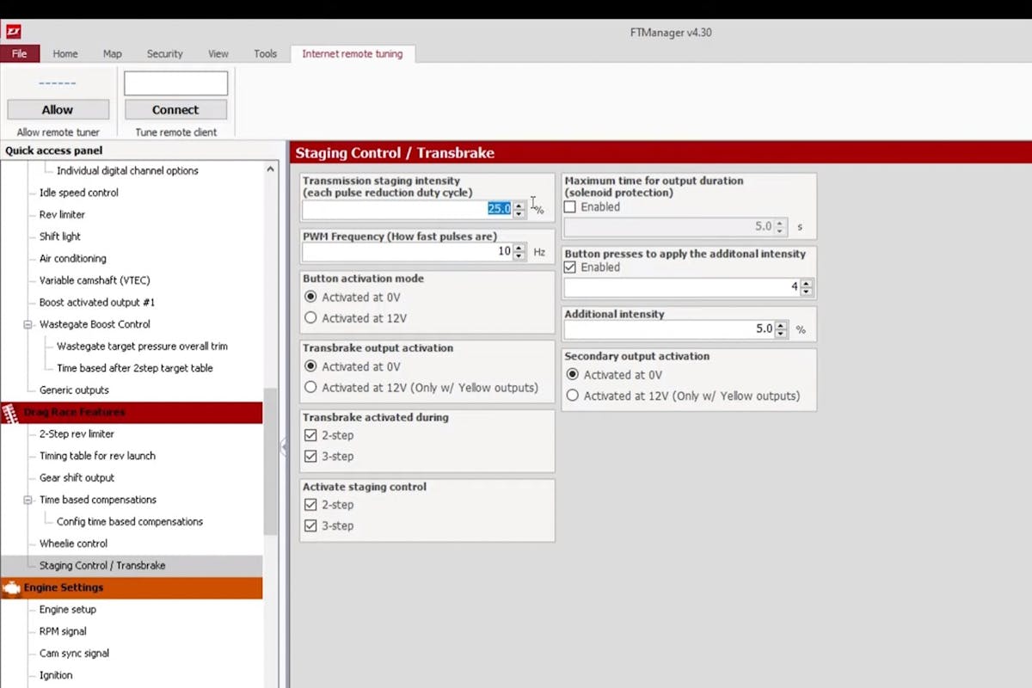1032x688 pixels.
Task: Click the Tune remote client input field
Action: click(175, 83)
